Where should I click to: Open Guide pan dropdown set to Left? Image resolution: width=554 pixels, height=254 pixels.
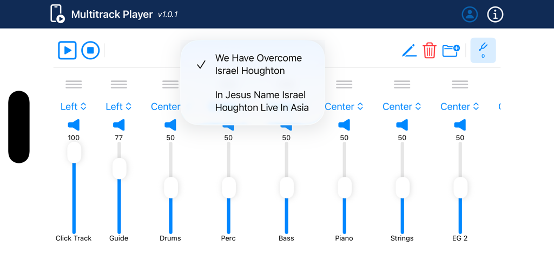click(118, 106)
